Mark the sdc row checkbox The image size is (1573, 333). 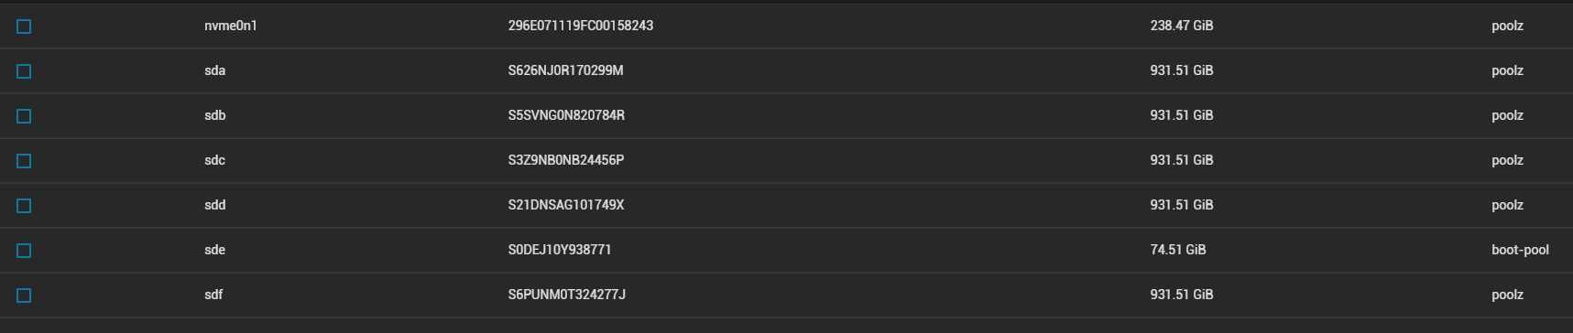pos(24,161)
